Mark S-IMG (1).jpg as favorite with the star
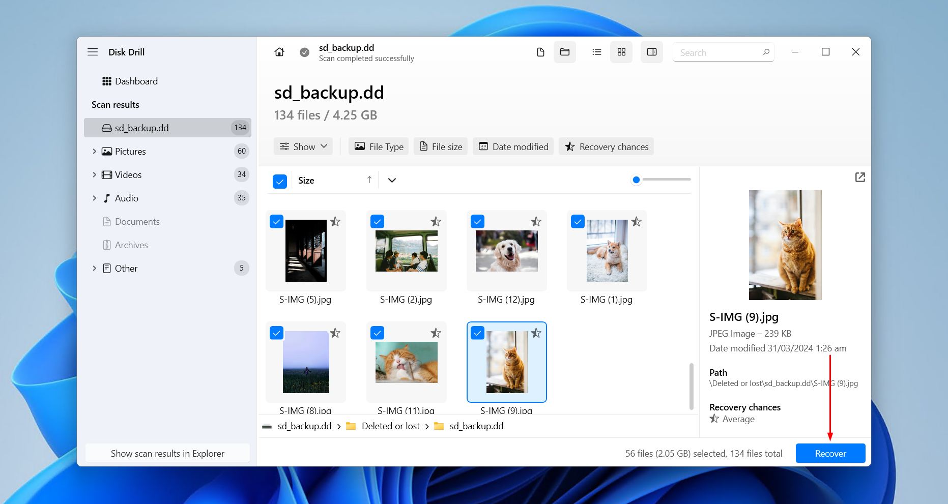 tap(637, 221)
